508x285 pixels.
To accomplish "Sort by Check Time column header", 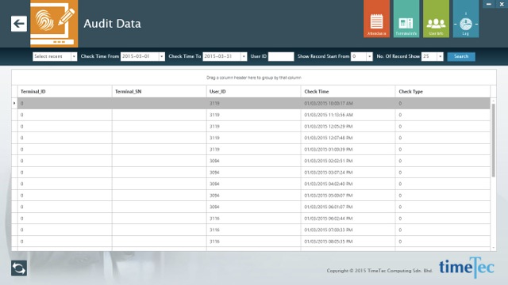I will (x=348, y=92).
